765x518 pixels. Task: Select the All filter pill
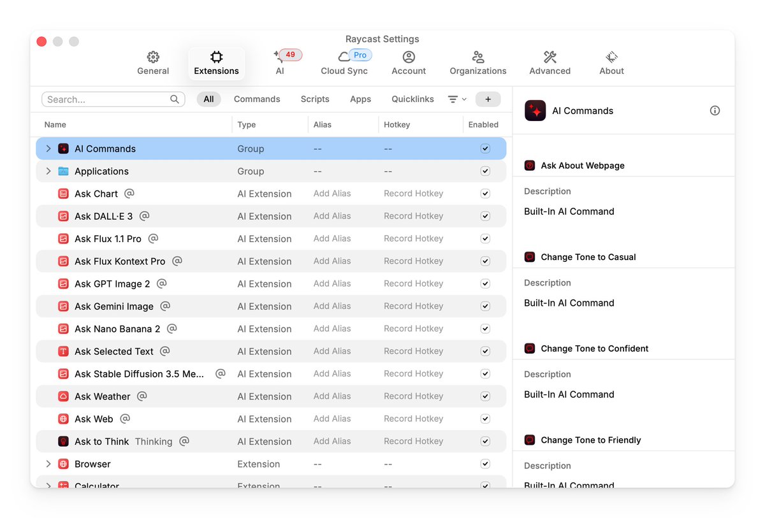pos(208,99)
